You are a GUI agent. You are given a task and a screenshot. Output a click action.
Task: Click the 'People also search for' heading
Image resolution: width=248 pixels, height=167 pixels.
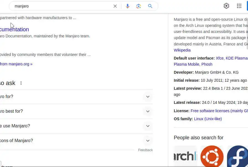[198, 138]
